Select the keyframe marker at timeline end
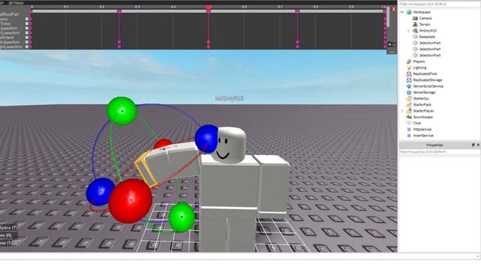Screen dimensions: 481x270 (x=385, y=11)
